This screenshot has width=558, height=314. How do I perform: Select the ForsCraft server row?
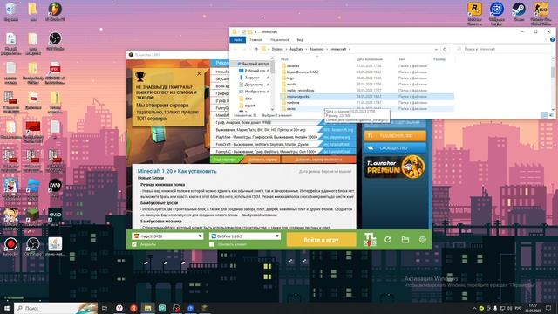(282, 145)
